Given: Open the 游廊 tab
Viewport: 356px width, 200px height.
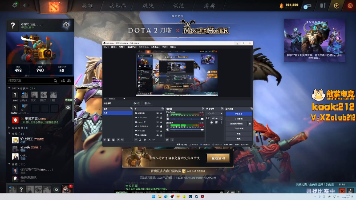Looking at the screenshot, I should pos(209,6).
